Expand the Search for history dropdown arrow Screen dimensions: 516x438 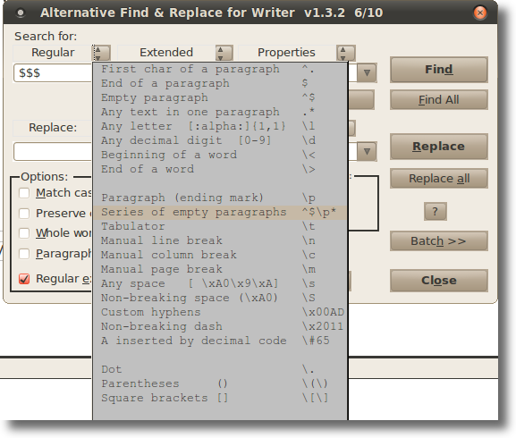click(367, 72)
